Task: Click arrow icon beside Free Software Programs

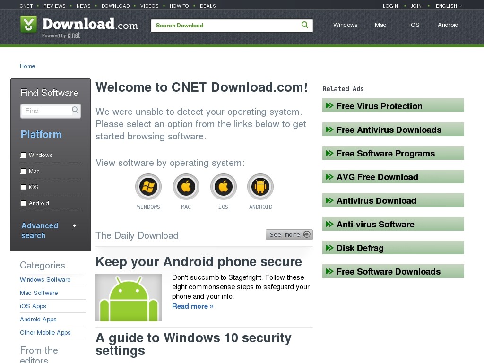Action: [x=329, y=153]
